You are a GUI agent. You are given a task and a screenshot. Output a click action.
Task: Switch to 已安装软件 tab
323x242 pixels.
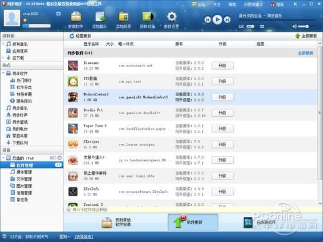coord(260,222)
